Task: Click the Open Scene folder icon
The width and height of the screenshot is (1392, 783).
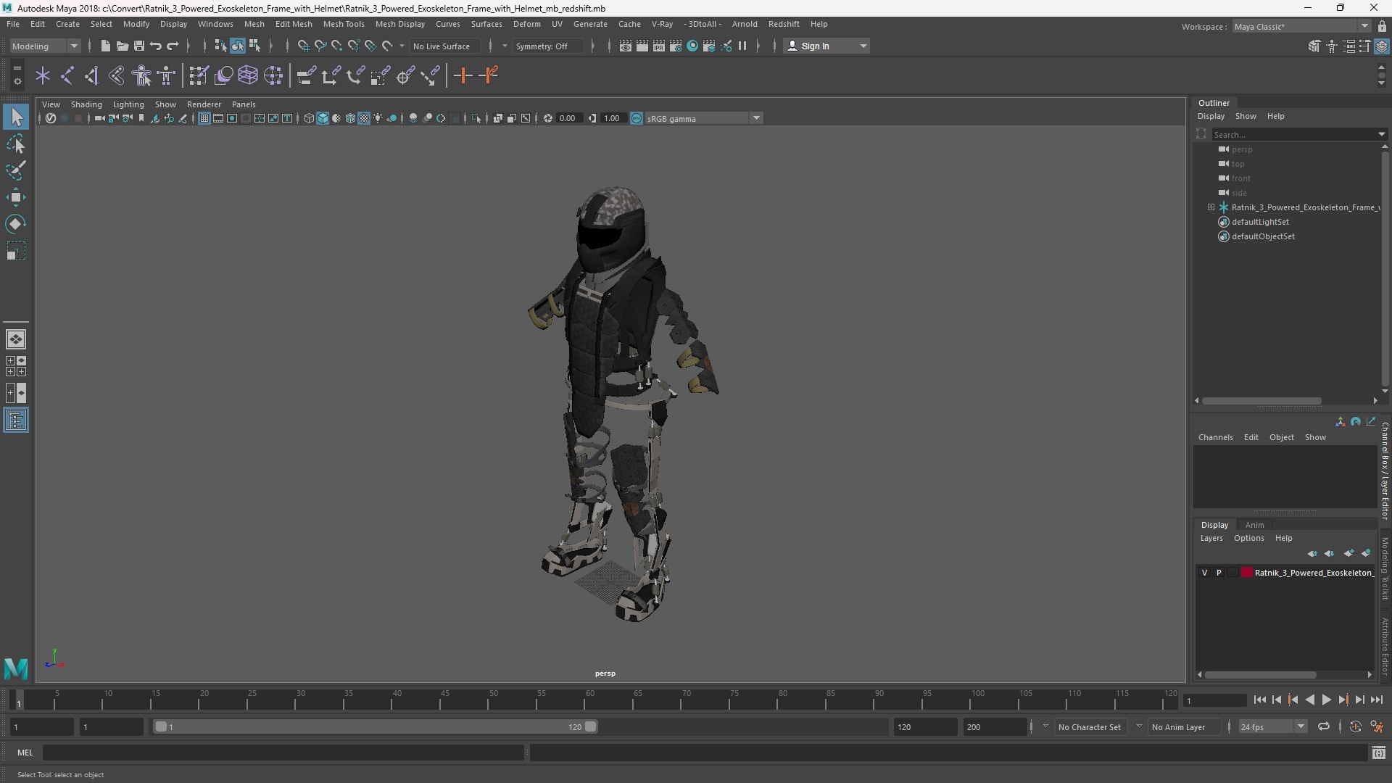Action: coord(123,46)
